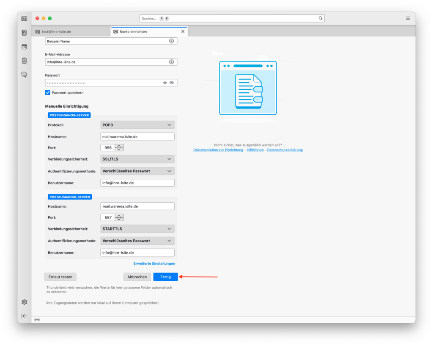Open the Protokoll POP3 dropdown

137,125
